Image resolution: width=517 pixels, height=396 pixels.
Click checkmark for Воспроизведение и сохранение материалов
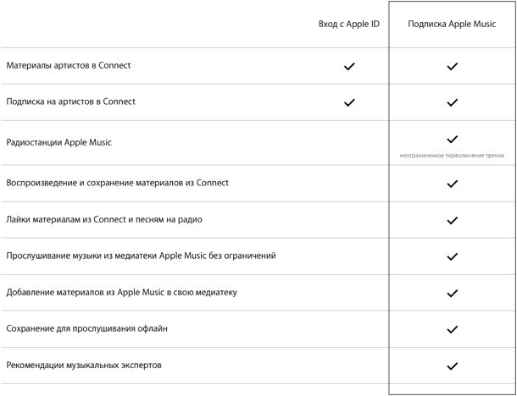[452, 183]
